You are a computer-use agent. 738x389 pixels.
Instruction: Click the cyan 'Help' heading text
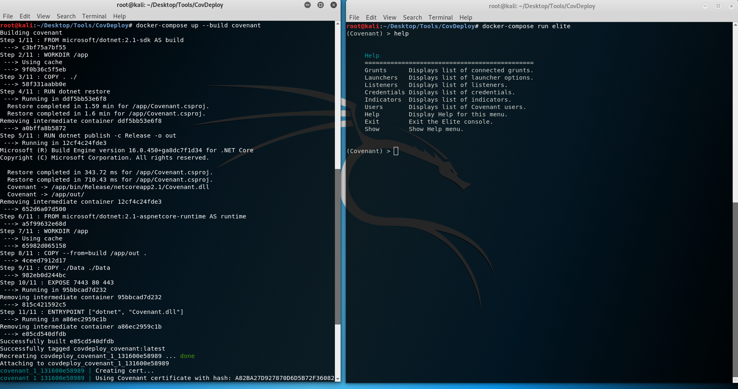pos(372,56)
